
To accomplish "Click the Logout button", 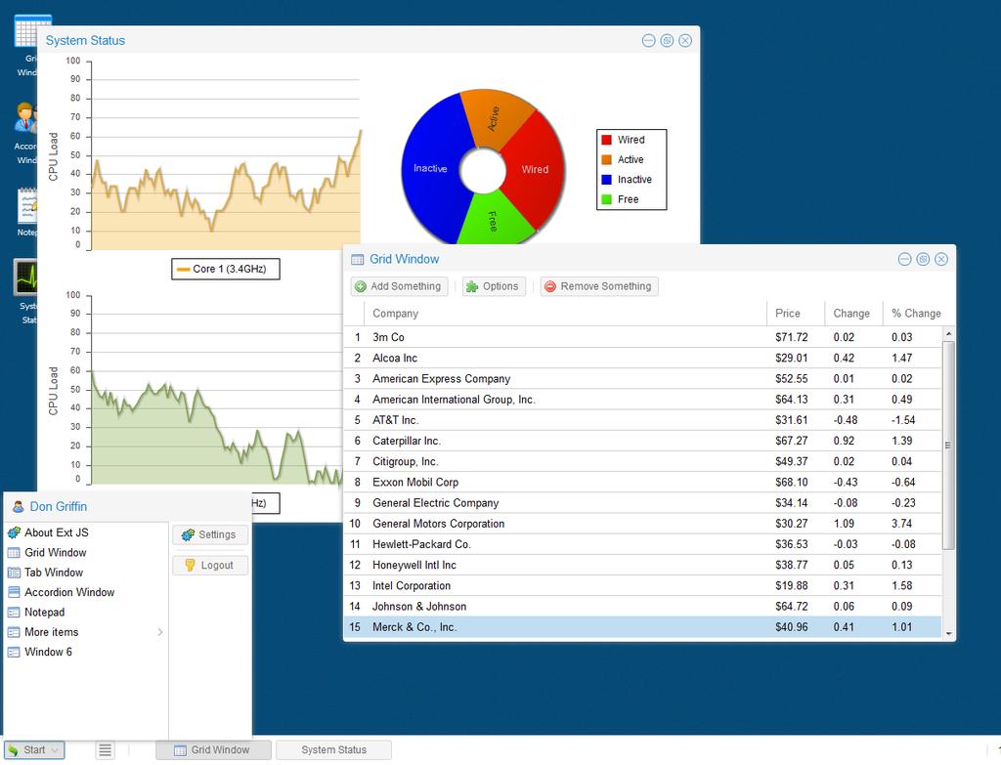I will [210, 566].
